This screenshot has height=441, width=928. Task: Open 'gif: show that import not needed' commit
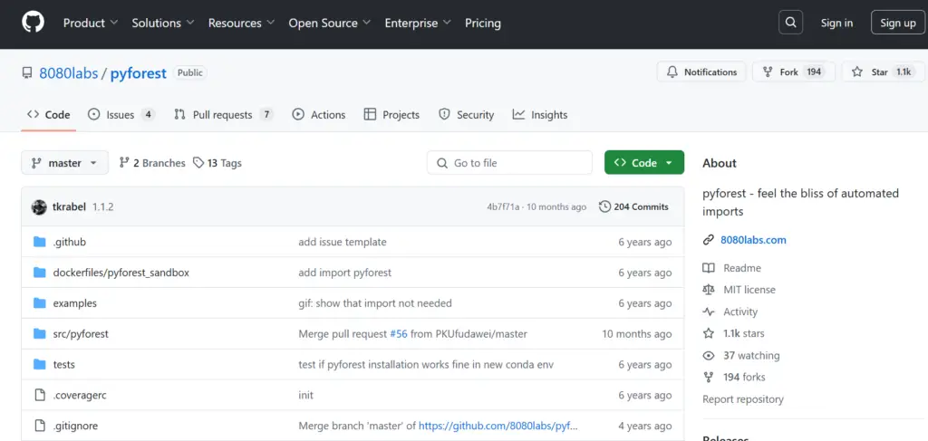(x=374, y=303)
